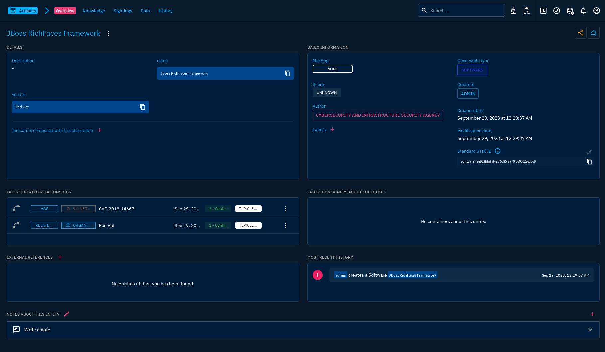The height and width of the screenshot is (352, 605).
Task: Open the data ingestion database icon
Action: (570, 10)
